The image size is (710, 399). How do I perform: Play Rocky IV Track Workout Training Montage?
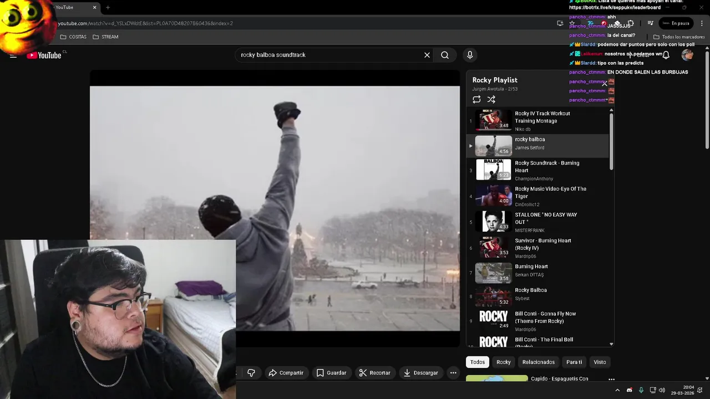537,121
